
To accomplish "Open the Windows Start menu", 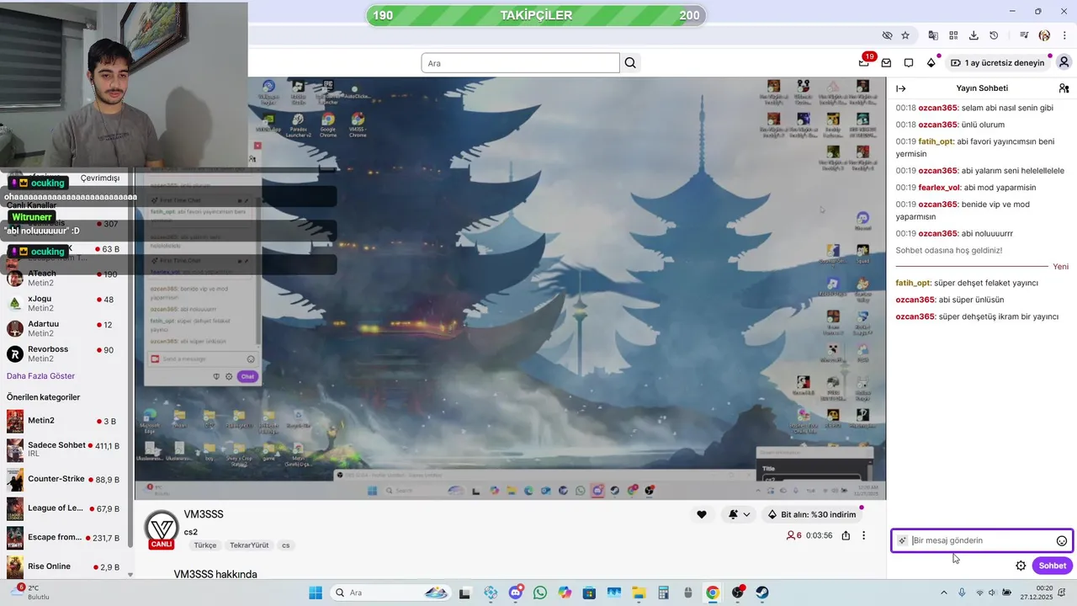I will [x=316, y=593].
